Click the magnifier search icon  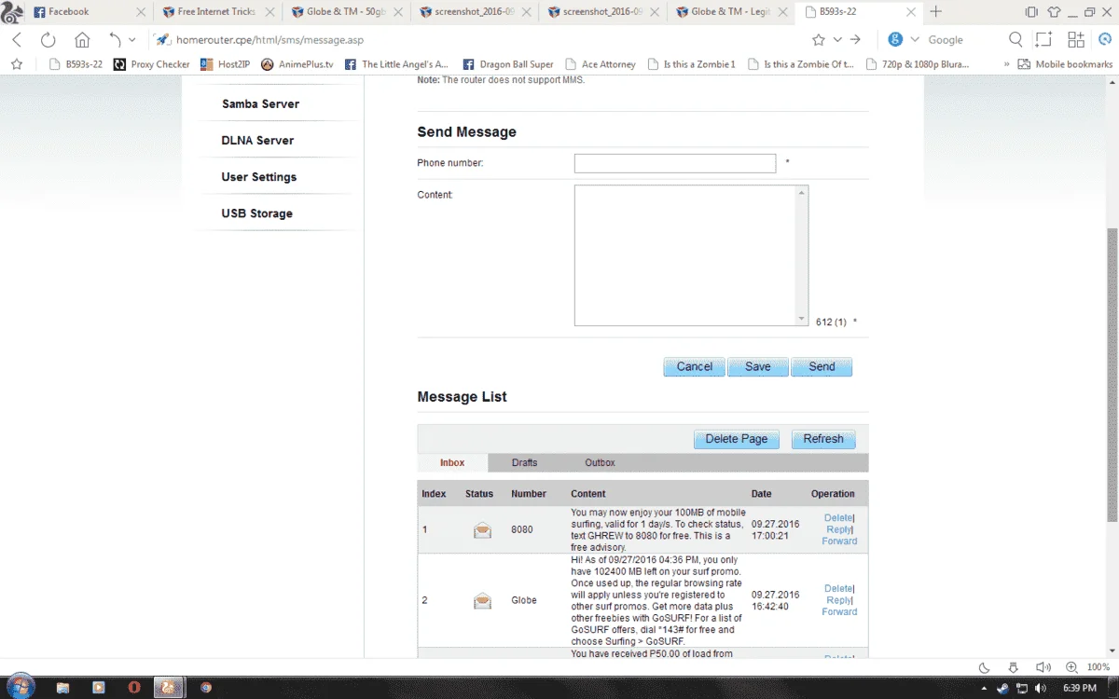point(1016,40)
